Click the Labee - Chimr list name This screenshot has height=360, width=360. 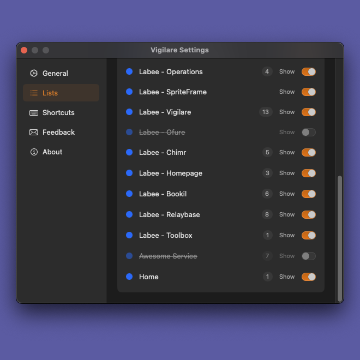point(163,152)
